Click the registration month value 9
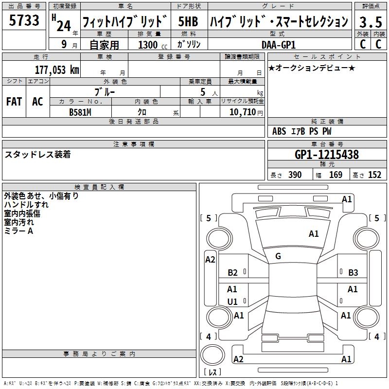389x389 pixels. (x=64, y=44)
